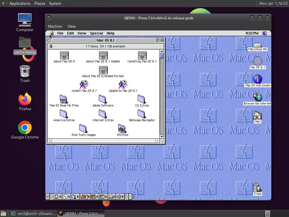Expand the sound volume module arrow
The height and width of the screenshot is (217, 289).
[x=123, y=197]
